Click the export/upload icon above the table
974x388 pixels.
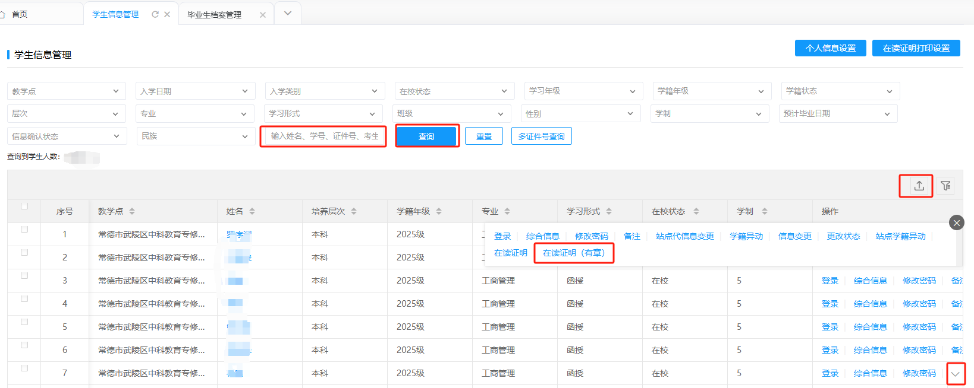[x=919, y=186]
